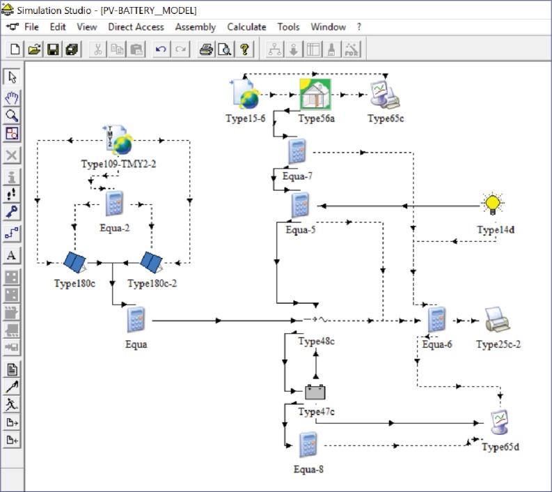Select the Equa-6 calculator component
The height and width of the screenshot is (492, 552).
point(437,319)
